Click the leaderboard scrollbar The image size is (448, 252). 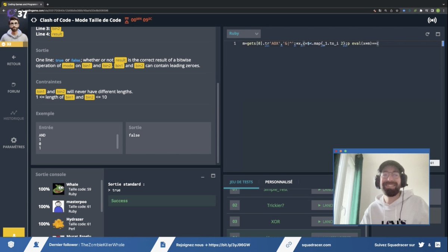tap(102, 196)
